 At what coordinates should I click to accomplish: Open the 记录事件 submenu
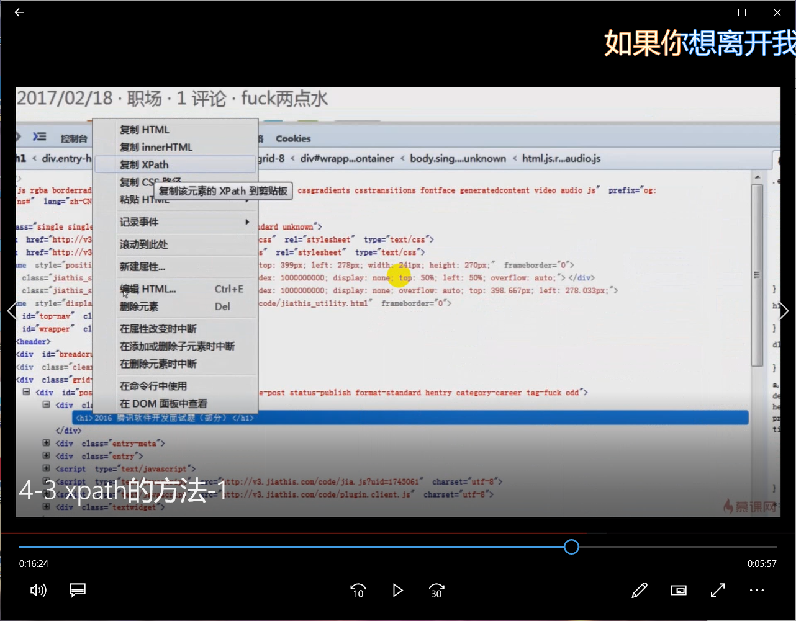click(175, 222)
